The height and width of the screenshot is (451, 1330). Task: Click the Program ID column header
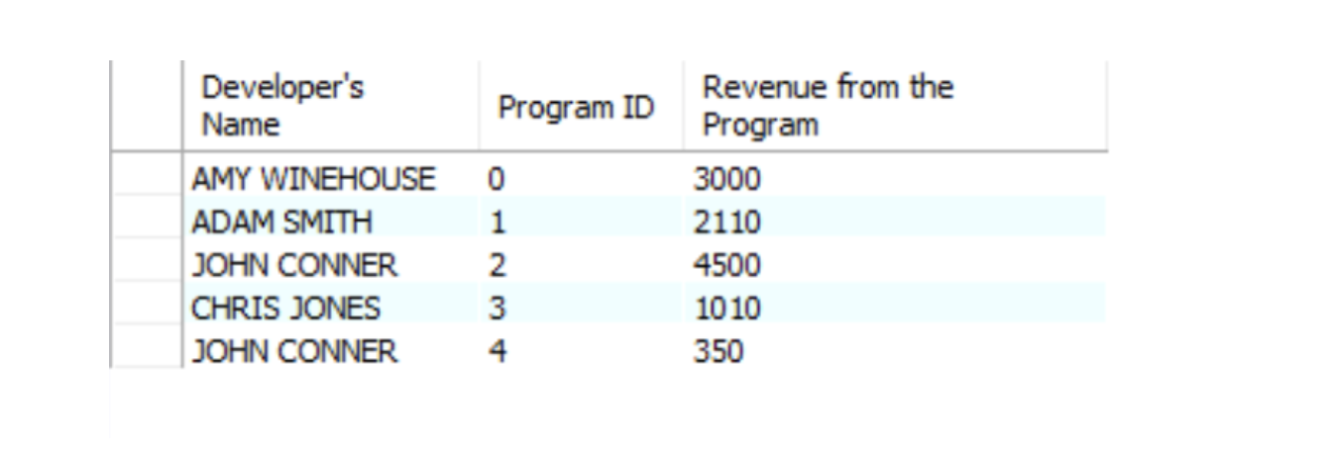(x=581, y=106)
